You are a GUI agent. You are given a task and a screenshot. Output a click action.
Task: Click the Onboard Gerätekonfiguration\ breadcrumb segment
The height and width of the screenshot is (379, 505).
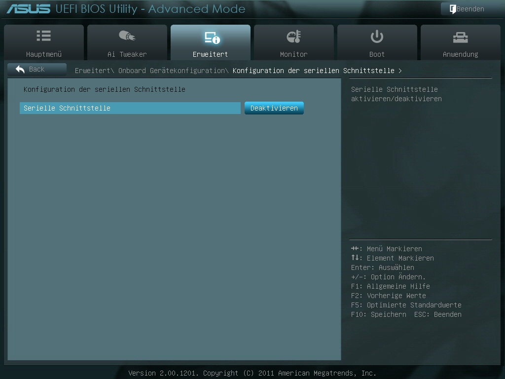173,71
